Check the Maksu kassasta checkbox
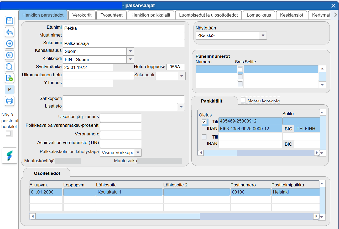The image size is (339, 229). pos(243,100)
